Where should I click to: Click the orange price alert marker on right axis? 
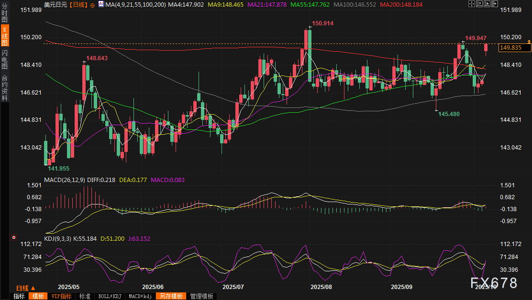pyautogui.click(x=529, y=43)
